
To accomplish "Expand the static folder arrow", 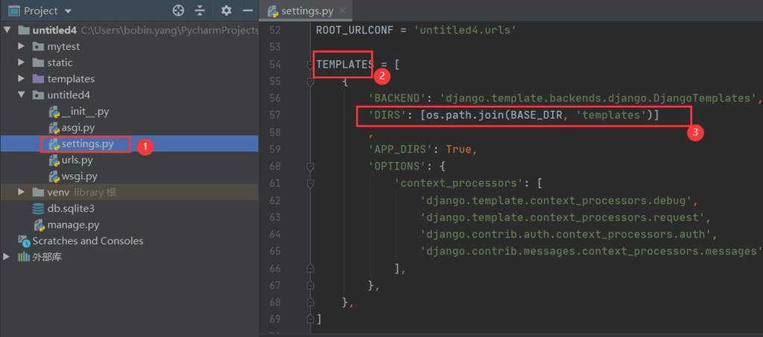I will point(21,63).
